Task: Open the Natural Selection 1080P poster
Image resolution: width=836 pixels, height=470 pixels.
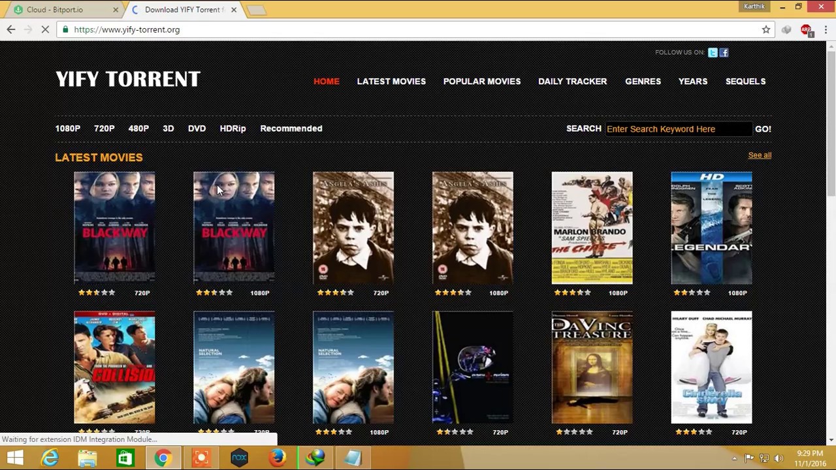Action: 353,368
